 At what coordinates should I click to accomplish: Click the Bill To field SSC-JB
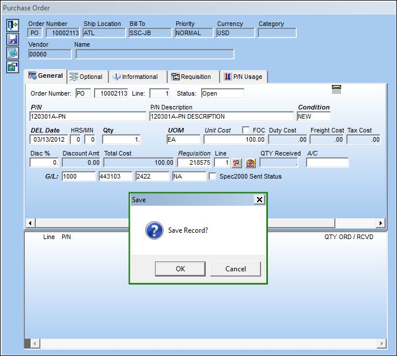coord(150,33)
